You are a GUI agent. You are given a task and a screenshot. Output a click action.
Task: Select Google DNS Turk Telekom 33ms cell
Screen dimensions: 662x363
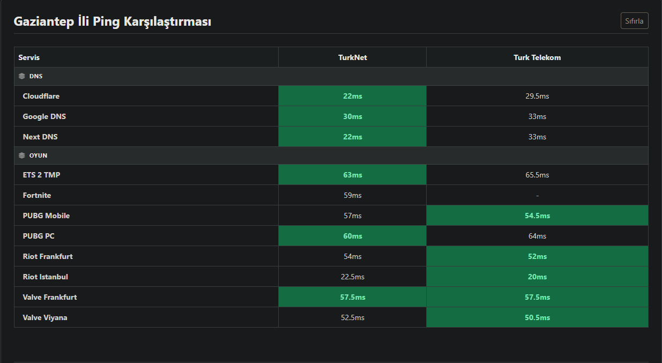click(x=537, y=116)
